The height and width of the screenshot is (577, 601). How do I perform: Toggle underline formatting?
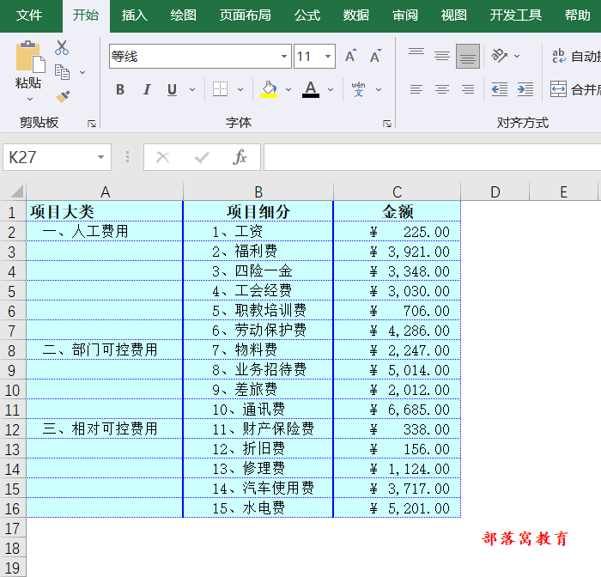172,89
